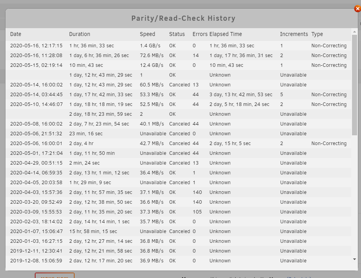The height and width of the screenshot is (278, 361).
Task: Click elapsed time 2 day, 15 hr, 5 sec
Action: click(x=230, y=143)
